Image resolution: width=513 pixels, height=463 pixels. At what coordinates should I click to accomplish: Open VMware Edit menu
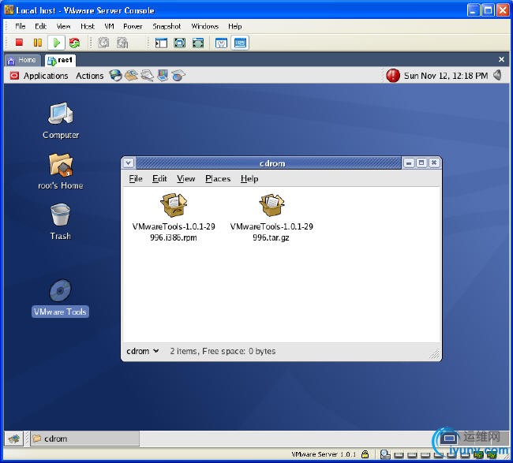(40, 27)
